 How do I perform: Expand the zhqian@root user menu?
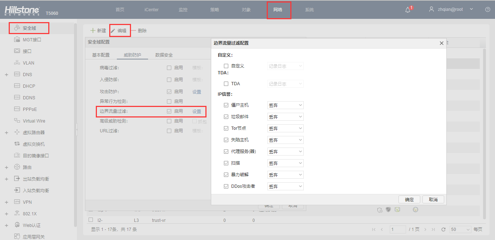471,9
